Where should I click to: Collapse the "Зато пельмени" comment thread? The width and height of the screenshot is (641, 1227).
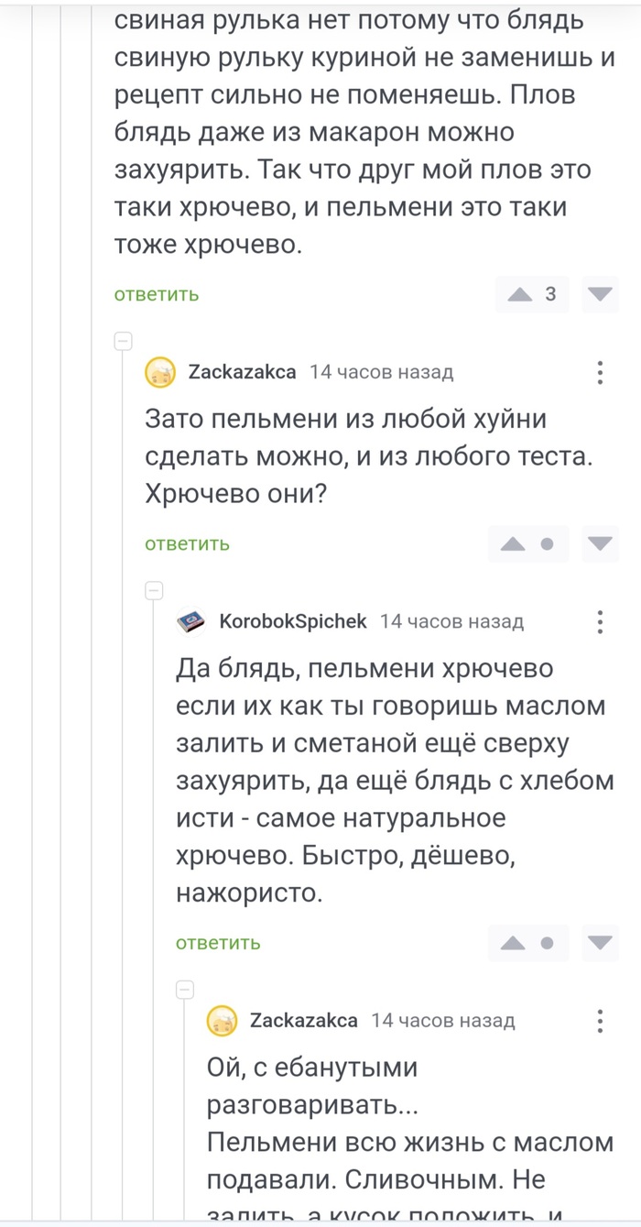124,342
